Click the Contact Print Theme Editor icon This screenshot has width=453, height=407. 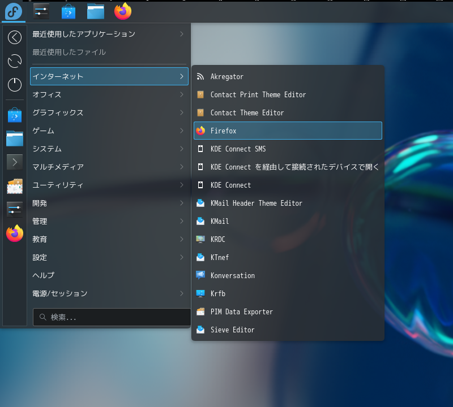pos(200,94)
